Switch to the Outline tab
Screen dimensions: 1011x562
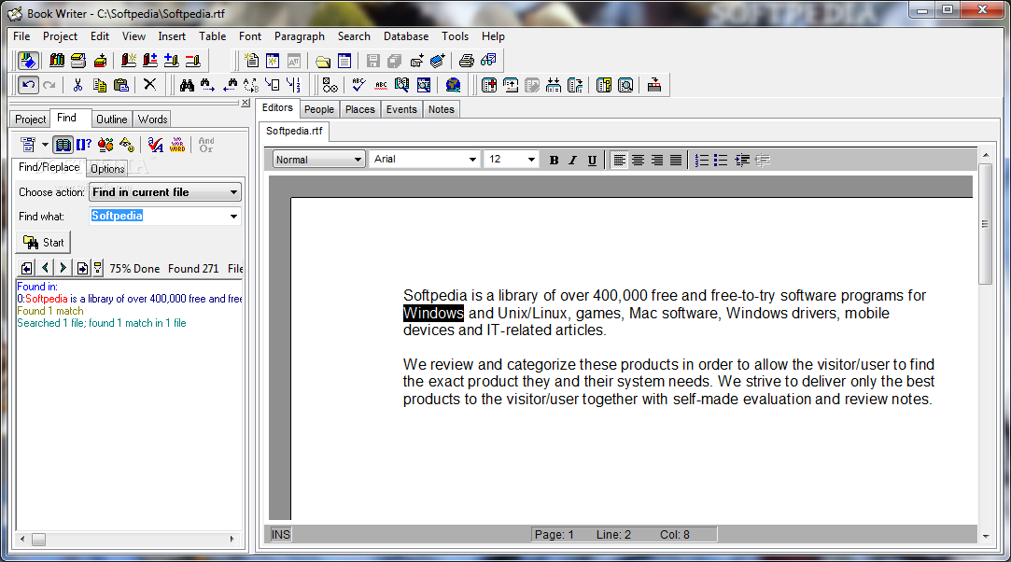tap(111, 119)
